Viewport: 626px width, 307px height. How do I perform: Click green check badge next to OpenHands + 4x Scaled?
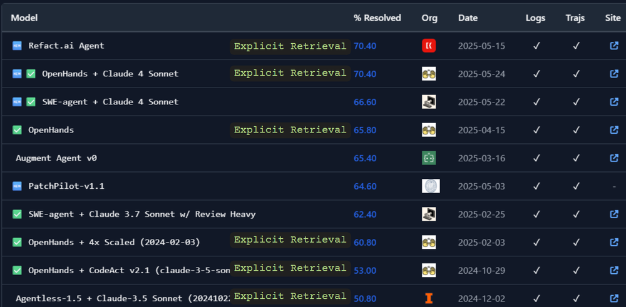coord(17,242)
